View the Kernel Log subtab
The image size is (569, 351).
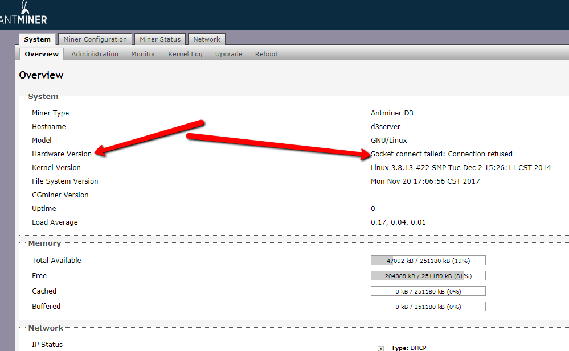[x=185, y=54]
